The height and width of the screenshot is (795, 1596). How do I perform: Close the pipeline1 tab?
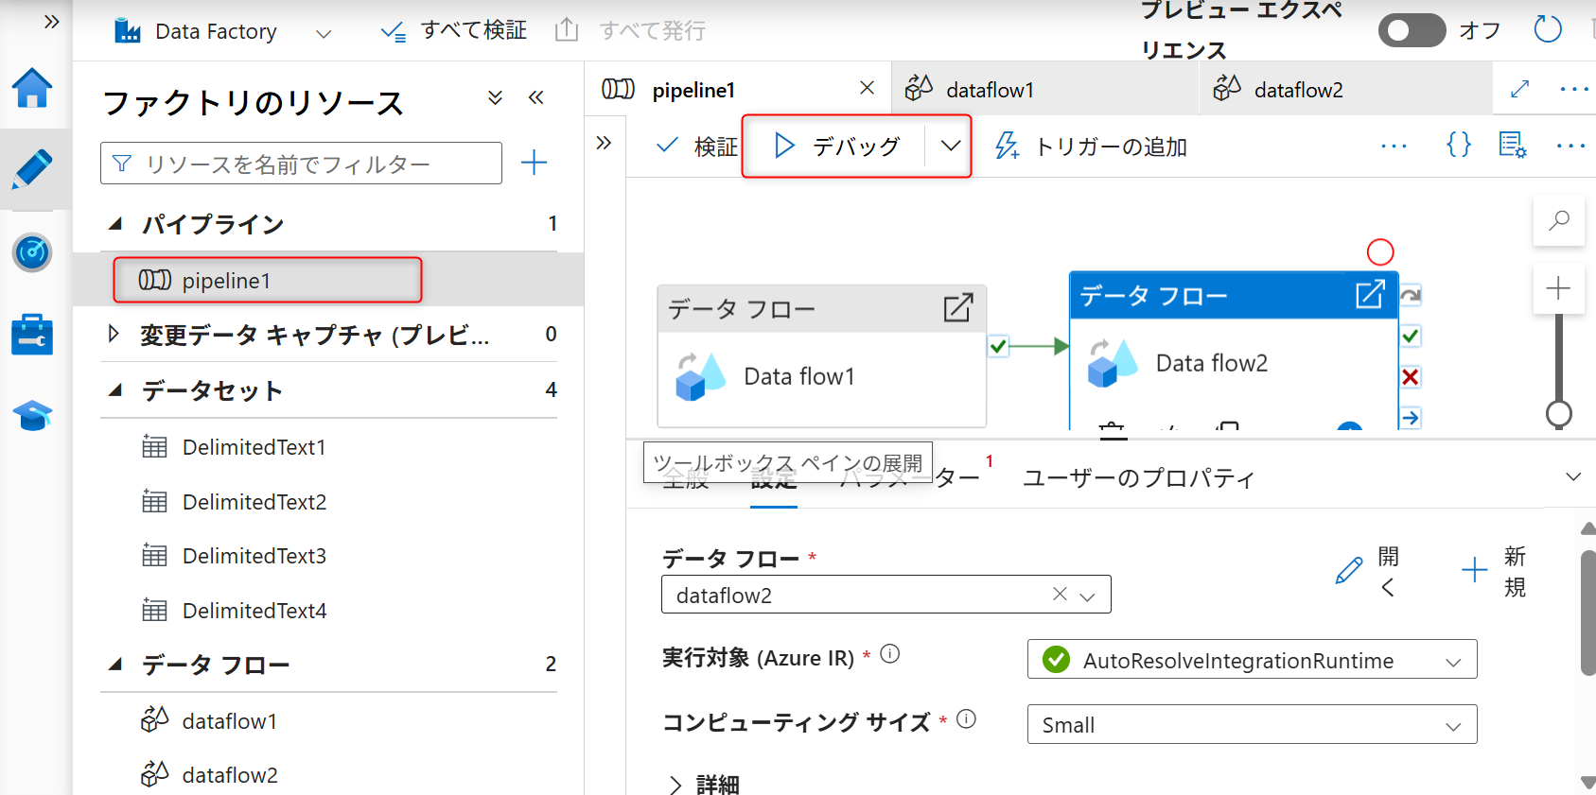(x=867, y=88)
